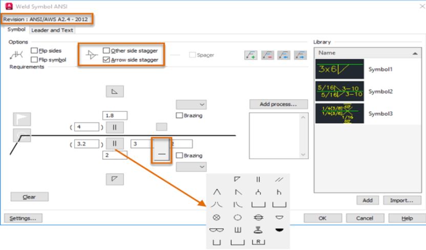Click the add weld symbol icon with green plus

(251, 55)
